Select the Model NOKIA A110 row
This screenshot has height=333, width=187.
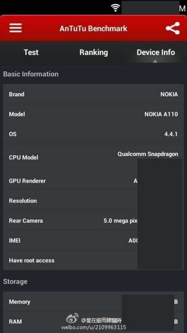tap(93, 114)
